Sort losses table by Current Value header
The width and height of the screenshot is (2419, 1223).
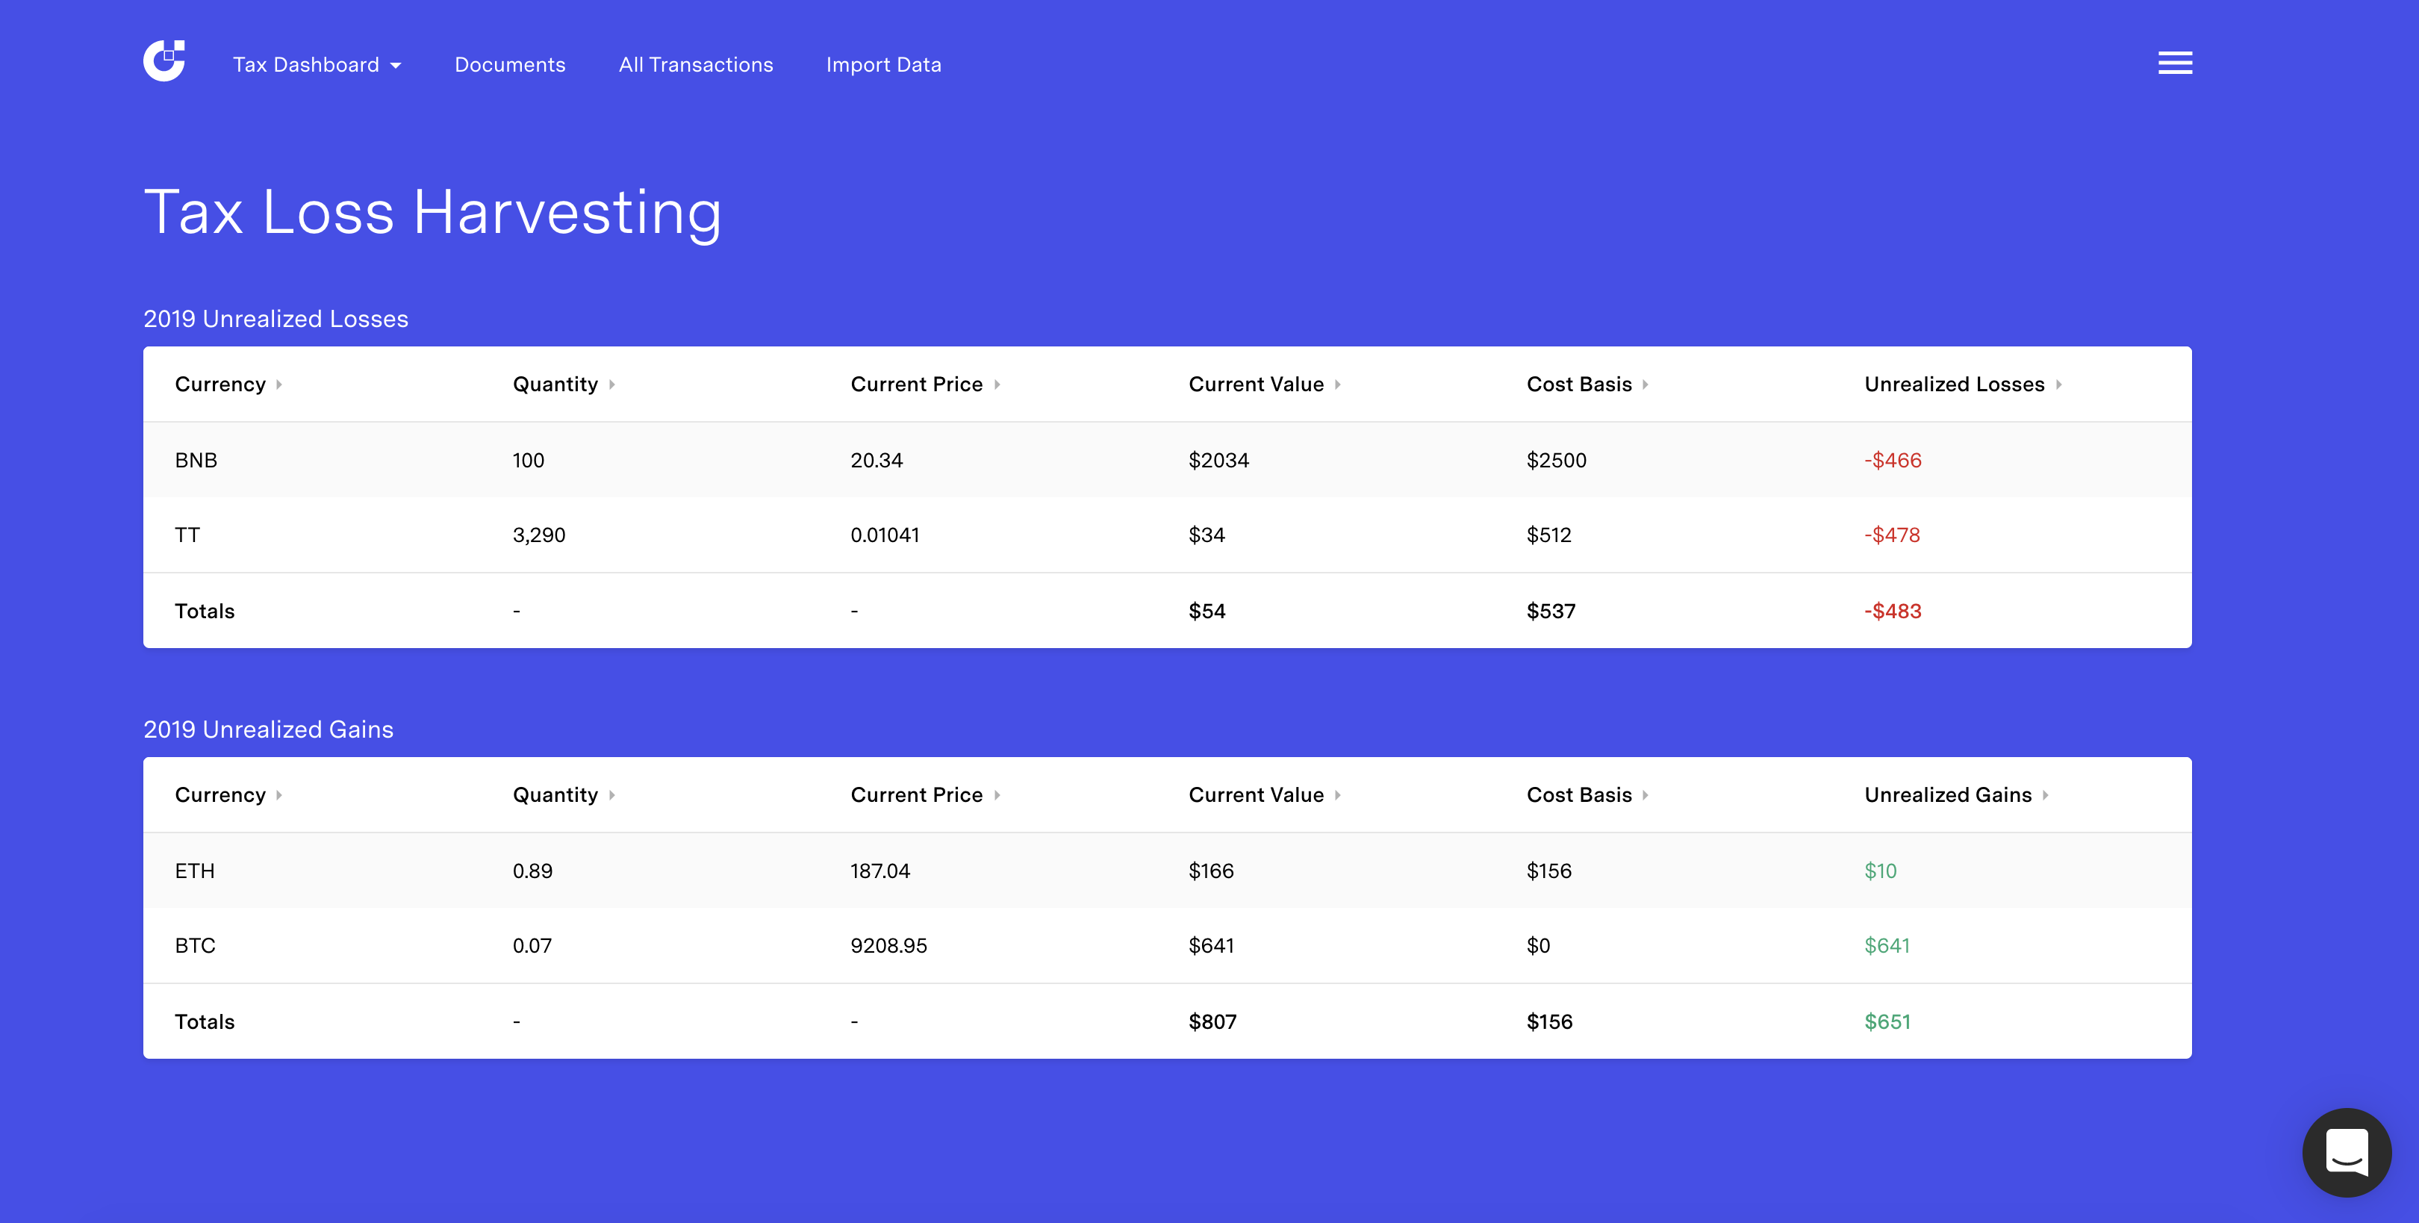[1256, 385]
